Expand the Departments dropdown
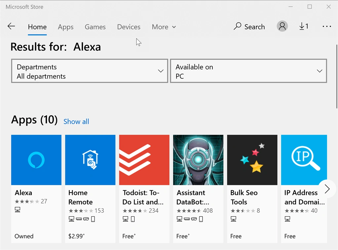Viewport: 338px width, 250px height. pyautogui.click(x=90, y=71)
